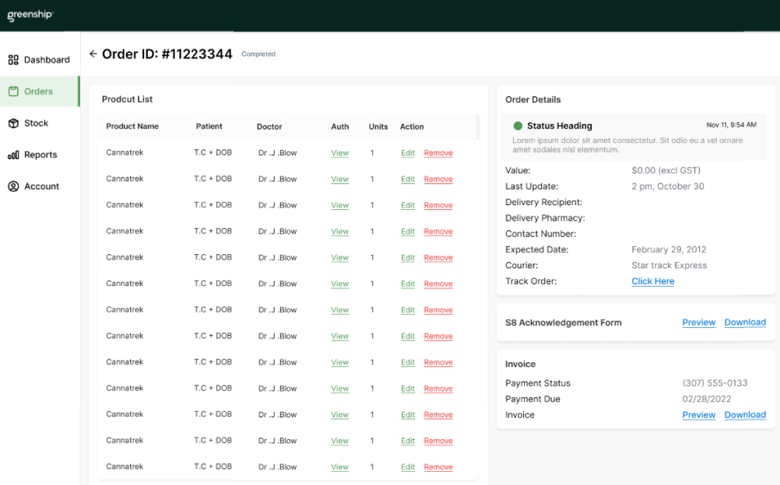This screenshot has width=780, height=485.
Task: Click the Completed status badge
Action: (x=258, y=54)
